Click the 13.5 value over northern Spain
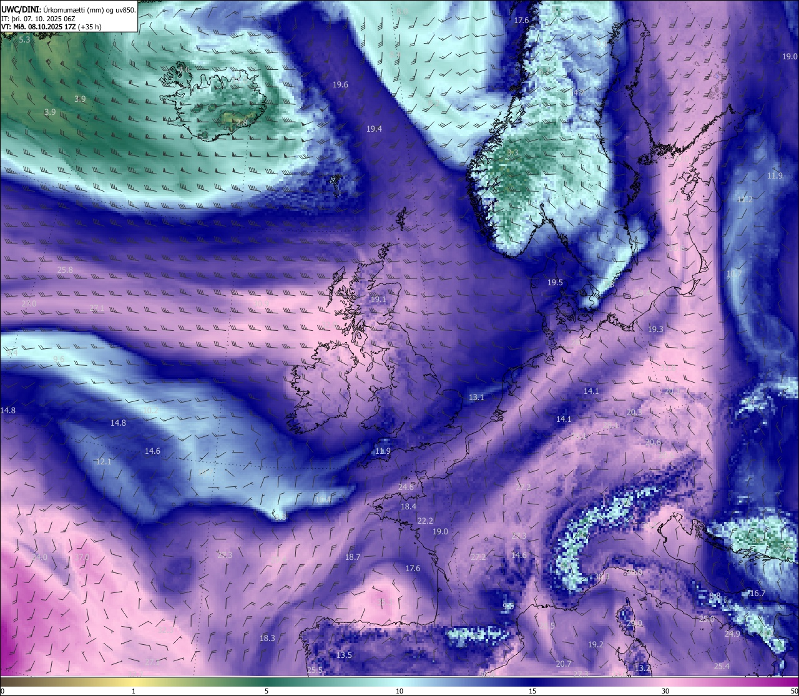The image size is (799, 696). pyautogui.click(x=344, y=655)
